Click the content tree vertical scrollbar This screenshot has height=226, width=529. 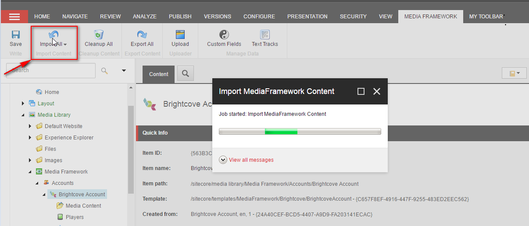pos(131,150)
